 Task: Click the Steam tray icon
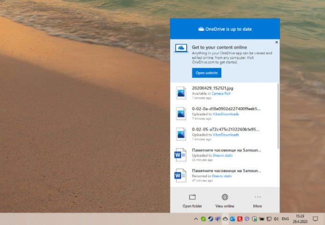point(211,219)
